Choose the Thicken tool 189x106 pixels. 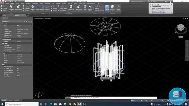pos(54,8)
